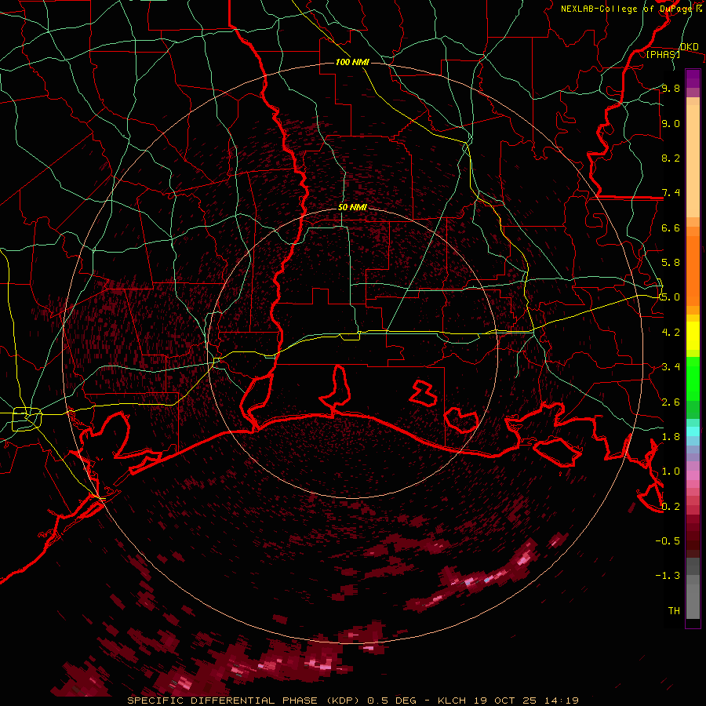Click the 4.2 value on the color scale
This screenshot has width=706, height=706.
(x=671, y=333)
